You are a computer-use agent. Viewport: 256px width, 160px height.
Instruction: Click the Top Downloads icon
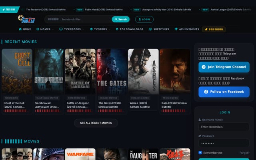click(117, 29)
